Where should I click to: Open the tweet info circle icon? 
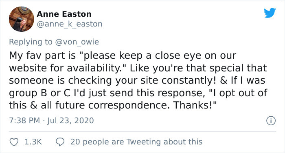[x=271, y=121]
